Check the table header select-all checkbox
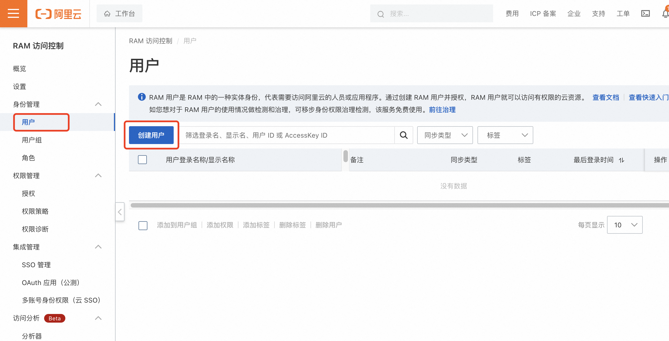 click(142, 160)
